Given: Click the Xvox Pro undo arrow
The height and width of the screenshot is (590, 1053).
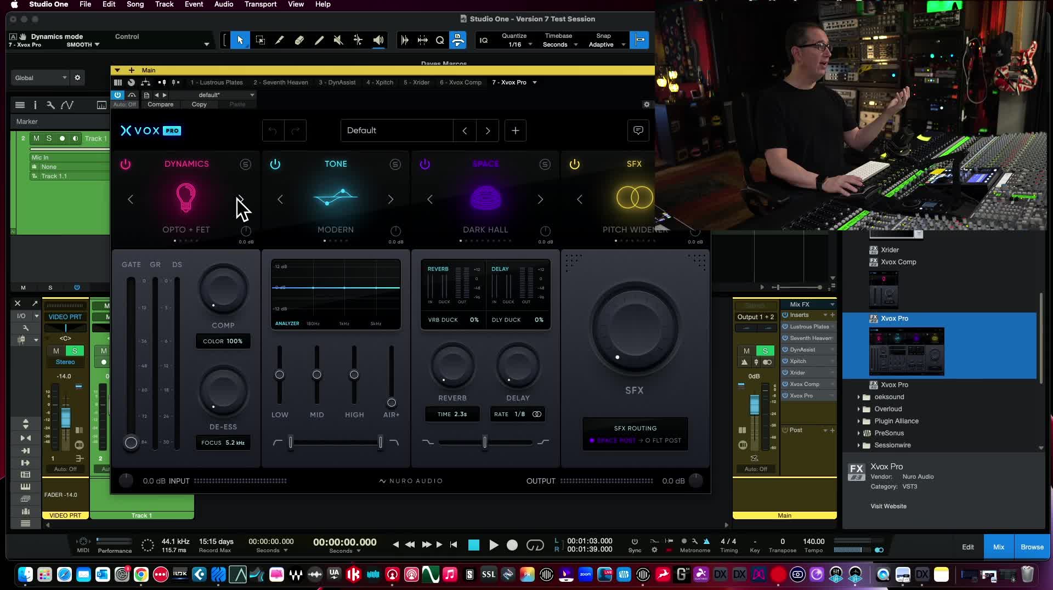Looking at the screenshot, I should [273, 131].
